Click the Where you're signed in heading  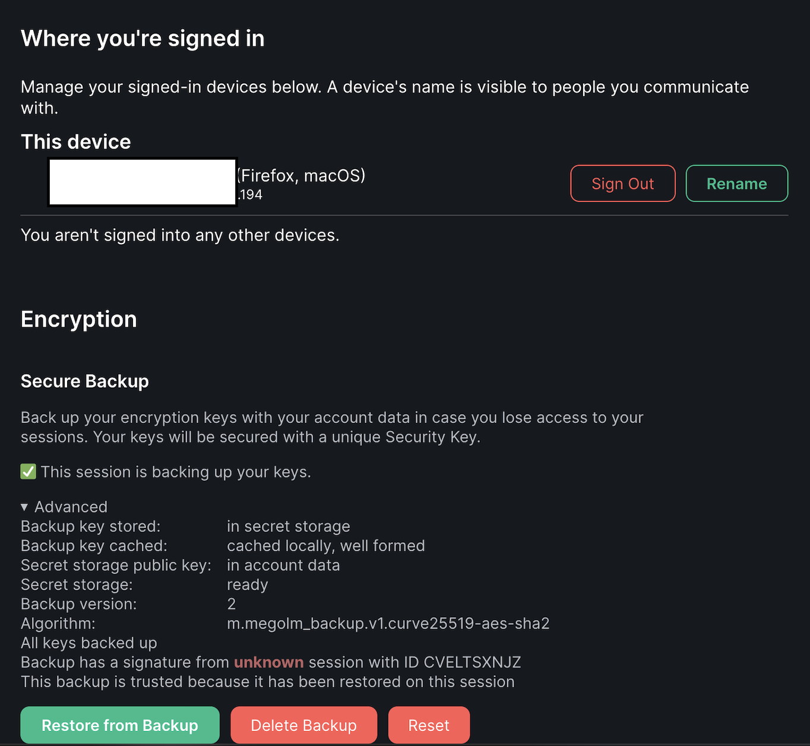(143, 38)
